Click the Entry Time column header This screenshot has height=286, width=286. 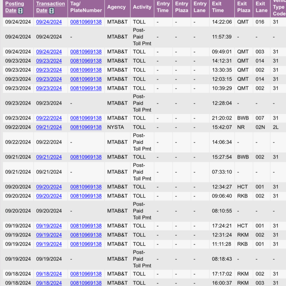point(163,7)
